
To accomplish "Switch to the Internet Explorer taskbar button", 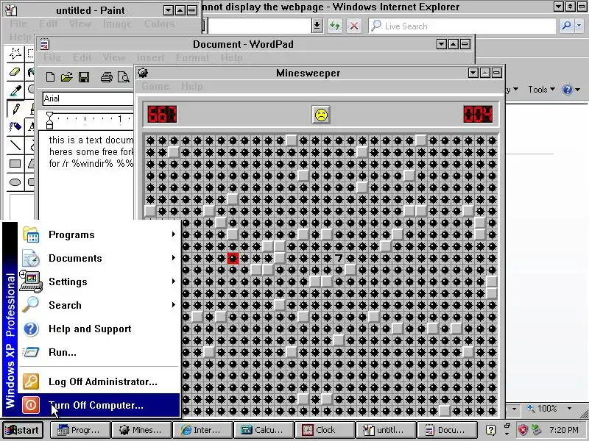I will tap(202, 430).
